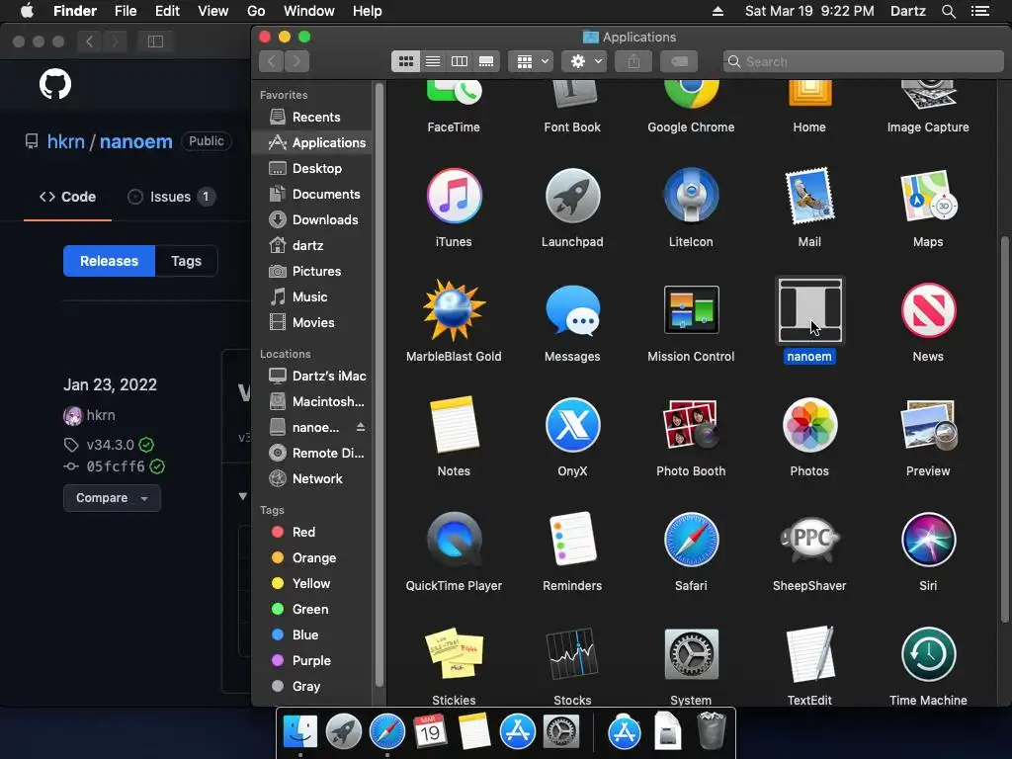Click the v34.3.0 tag link
This screenshot has height=759, width=1012.
point(111,445)
